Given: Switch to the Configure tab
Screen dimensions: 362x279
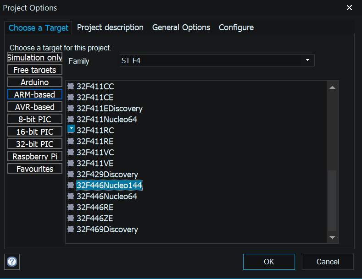Looking at the screenshot, I should (x=236, y=27).
